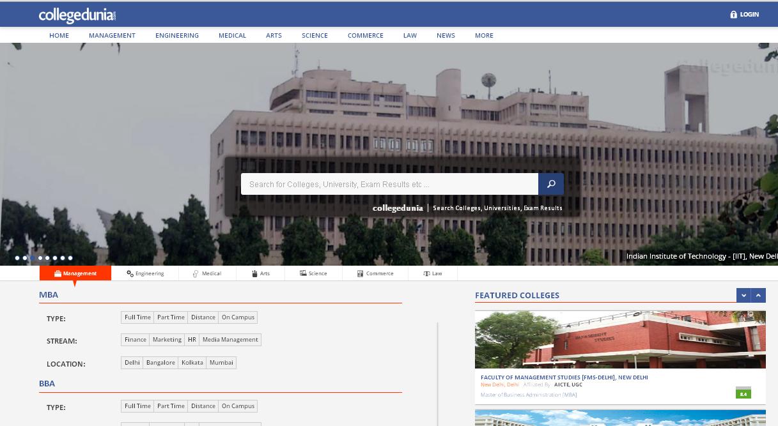This screenshot has width=778, height=426.
Task: Open the MEDICAL menu in the top navigation
Action: click(x=232, y=35)
